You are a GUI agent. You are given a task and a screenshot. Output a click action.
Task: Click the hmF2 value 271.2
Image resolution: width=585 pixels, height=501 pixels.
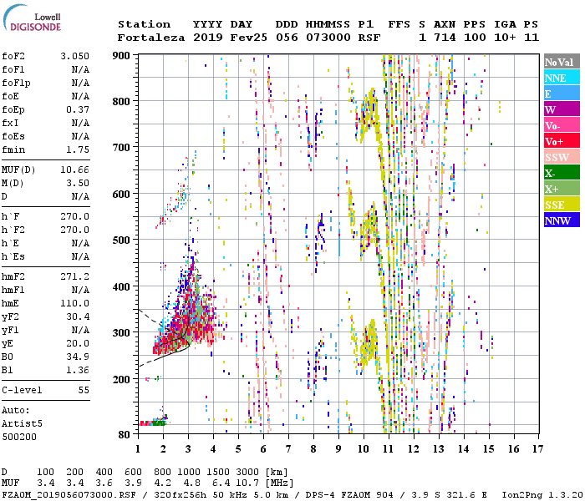74,276
